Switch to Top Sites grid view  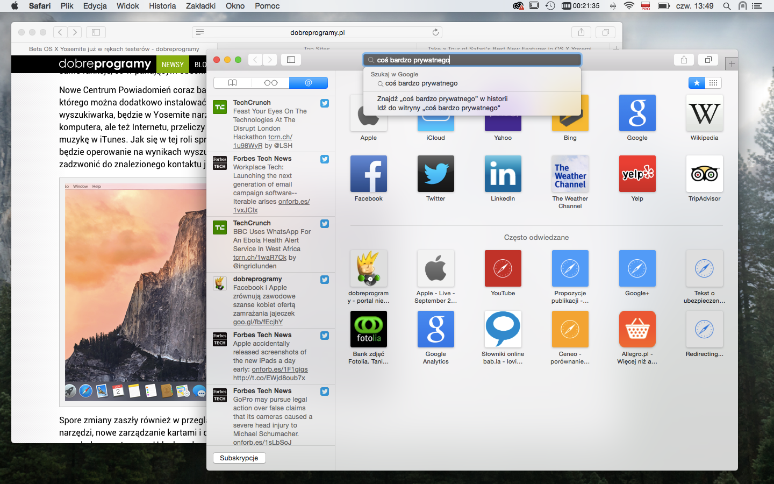(x=713, y=83)
